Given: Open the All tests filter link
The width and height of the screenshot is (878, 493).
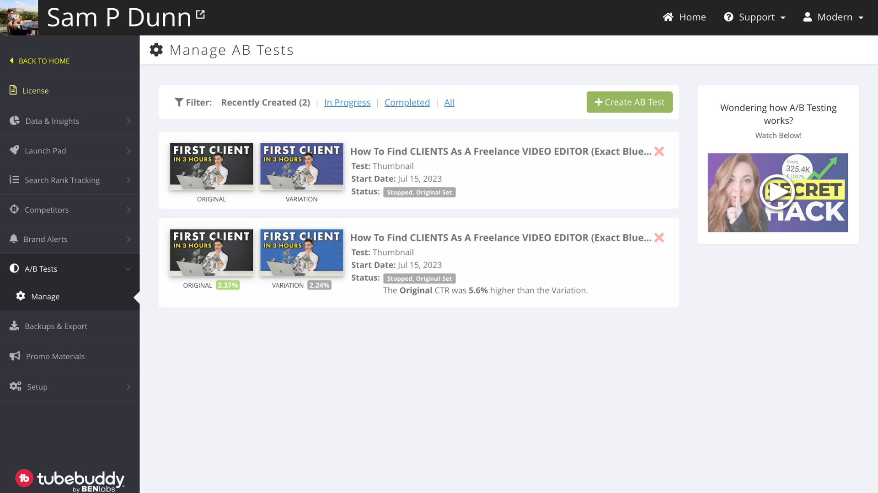Looking at the screenshot, I should tap(449, 102).
